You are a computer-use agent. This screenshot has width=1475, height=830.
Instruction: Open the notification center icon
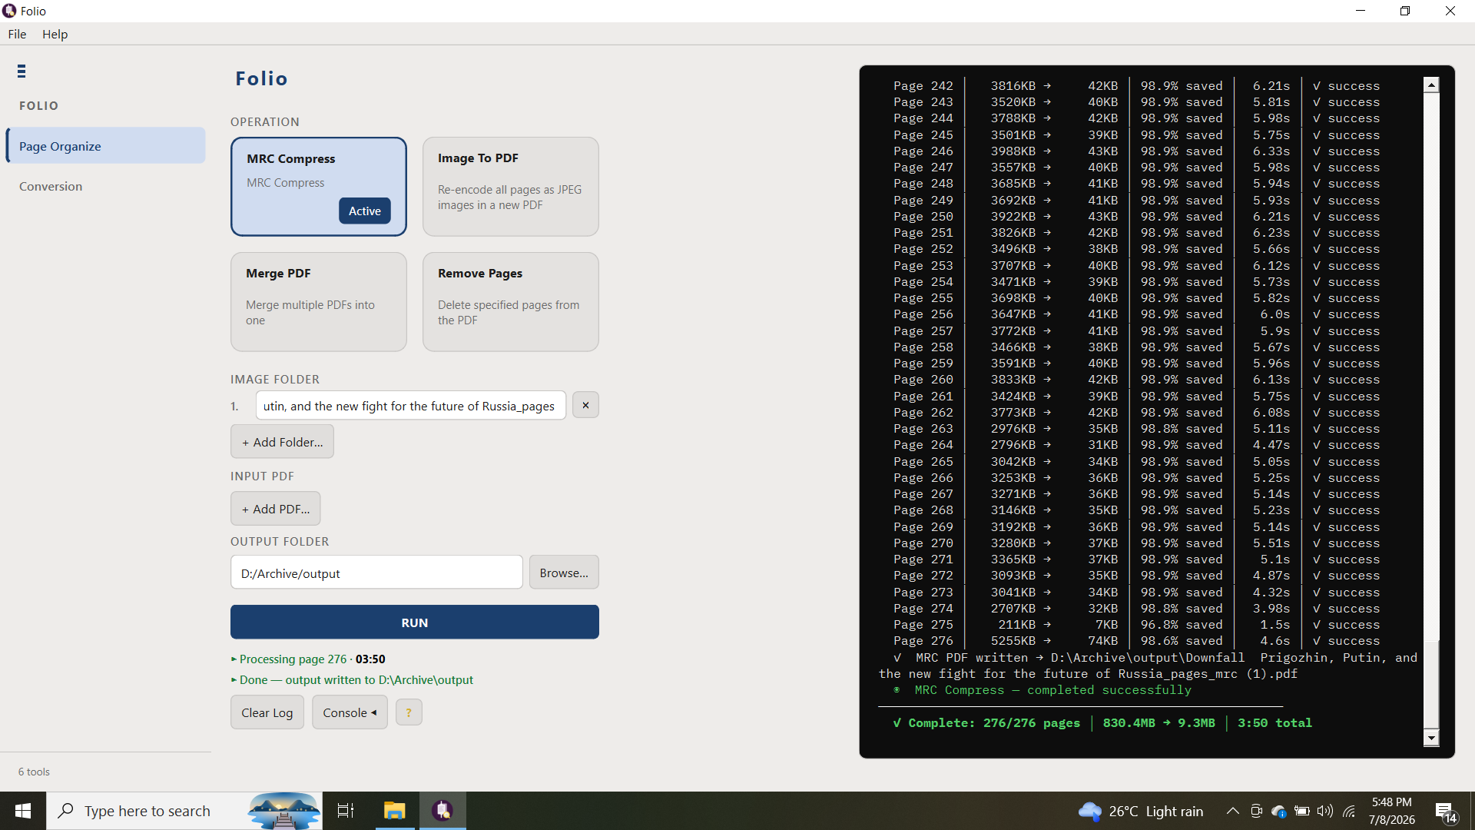coord(1446,812)
